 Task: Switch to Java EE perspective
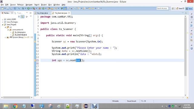(180, 8)
